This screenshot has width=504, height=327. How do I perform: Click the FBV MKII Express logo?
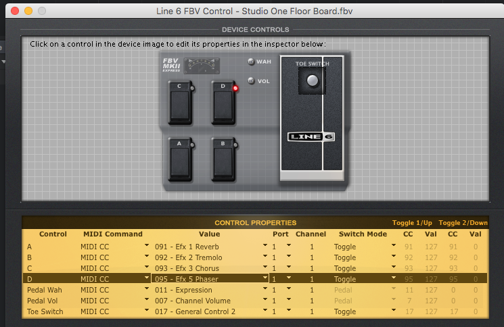click(171, 65)
